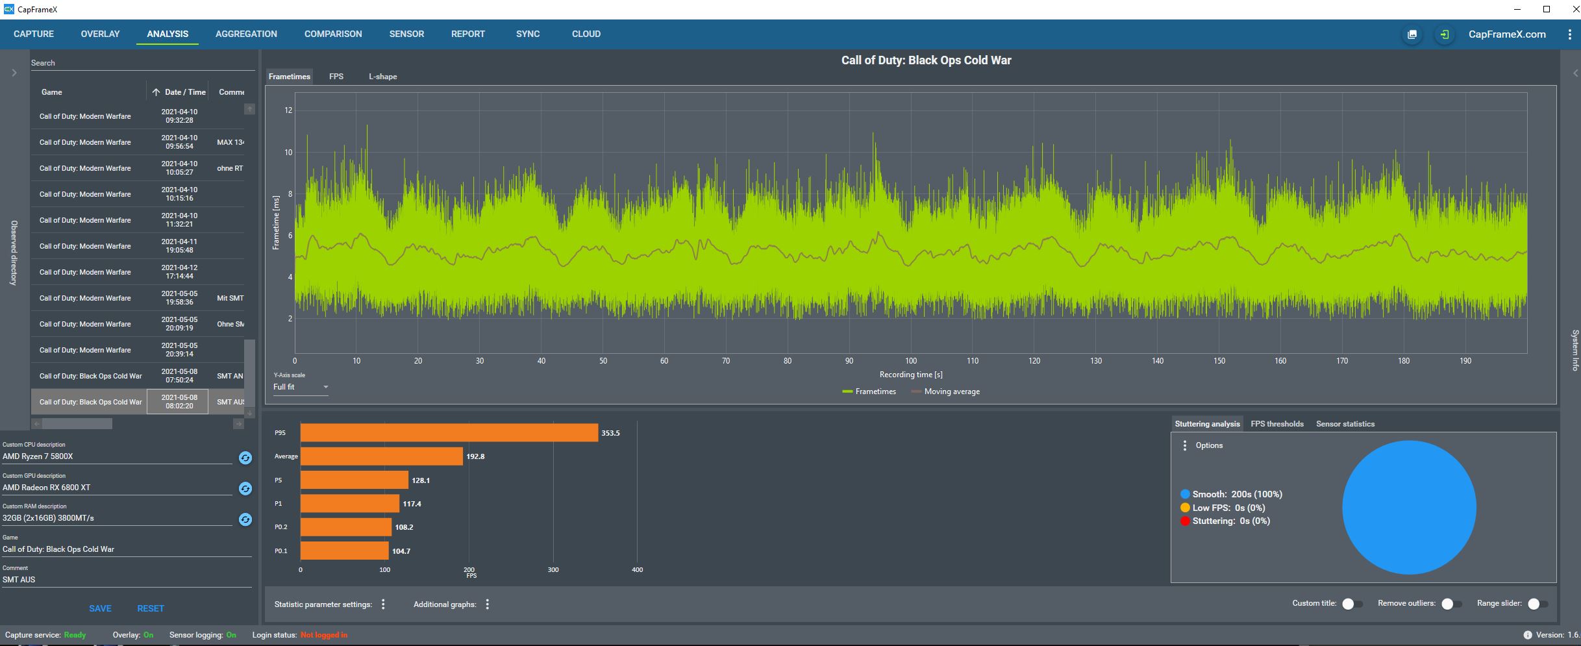This screenshot has height=646, width=1581.
Task: Open the AGGREGATION tab
Action: (x=246, y=34)
